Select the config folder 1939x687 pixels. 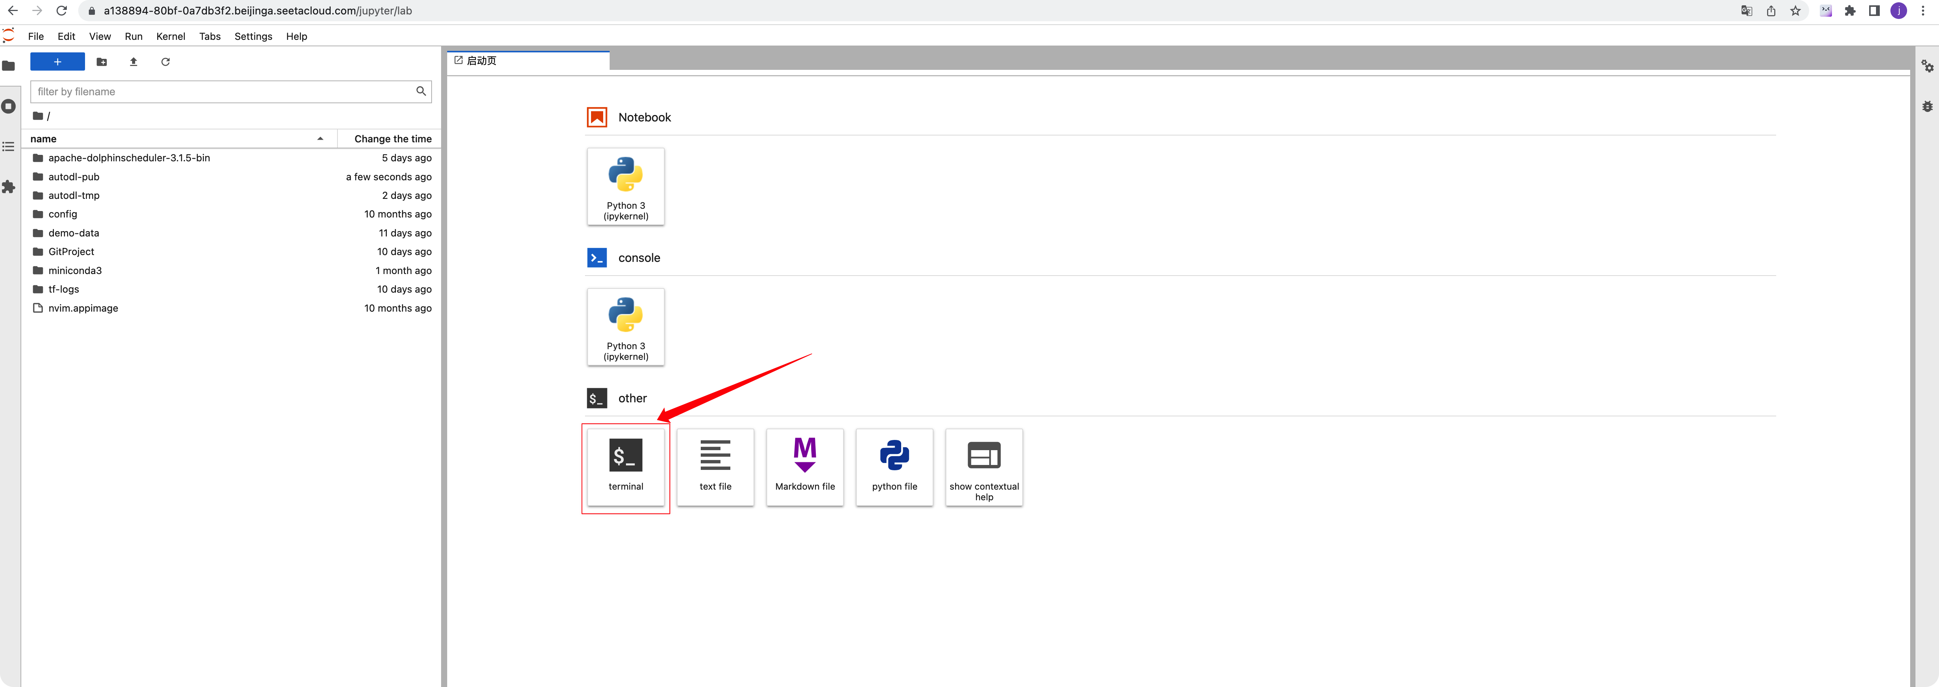click(x=231, y=214)
